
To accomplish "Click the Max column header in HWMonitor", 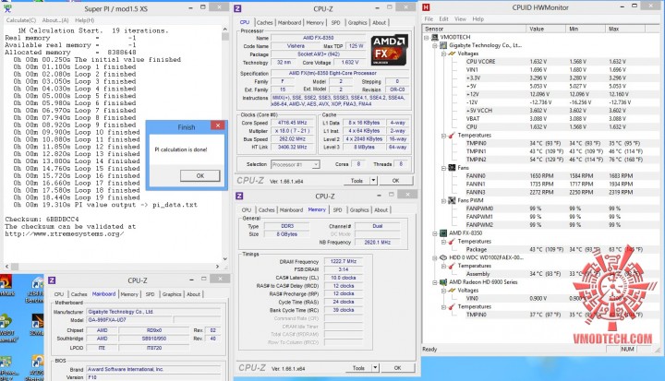I will (625, 29).
